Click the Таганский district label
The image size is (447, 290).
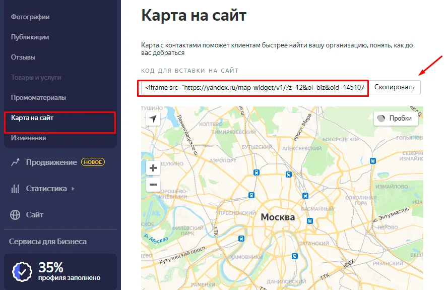314,244
